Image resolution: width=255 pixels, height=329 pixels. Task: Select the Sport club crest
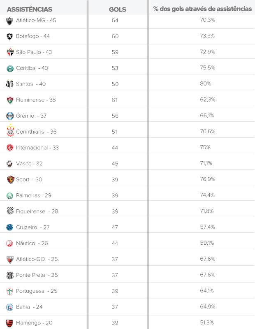coord(10,180)
